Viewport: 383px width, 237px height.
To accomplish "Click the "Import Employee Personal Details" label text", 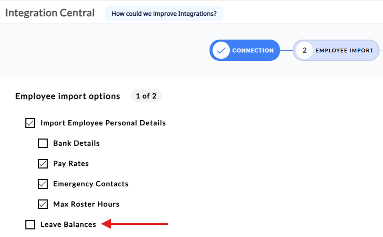I will [103, 123].
